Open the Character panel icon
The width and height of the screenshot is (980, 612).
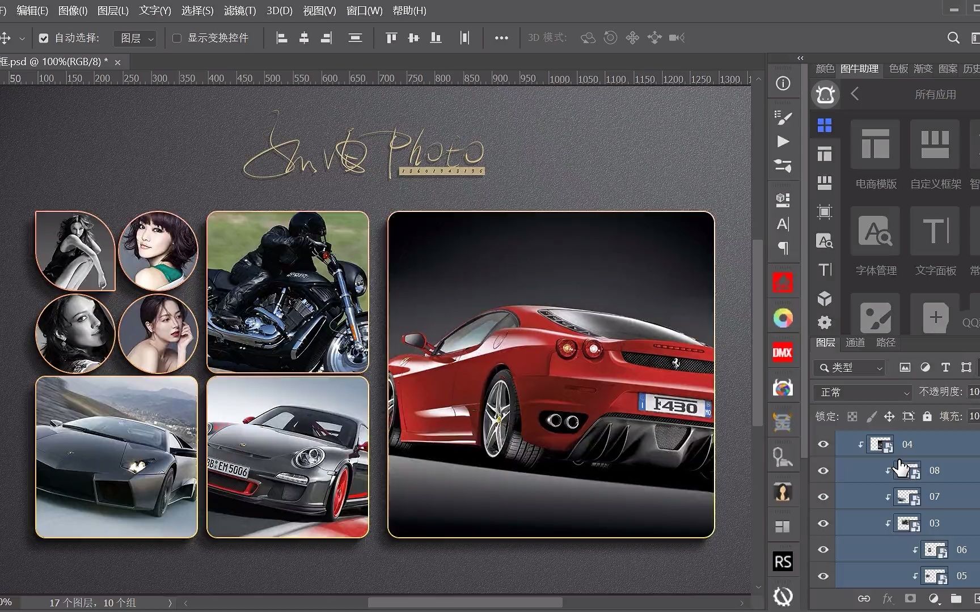tap(783, 224)
